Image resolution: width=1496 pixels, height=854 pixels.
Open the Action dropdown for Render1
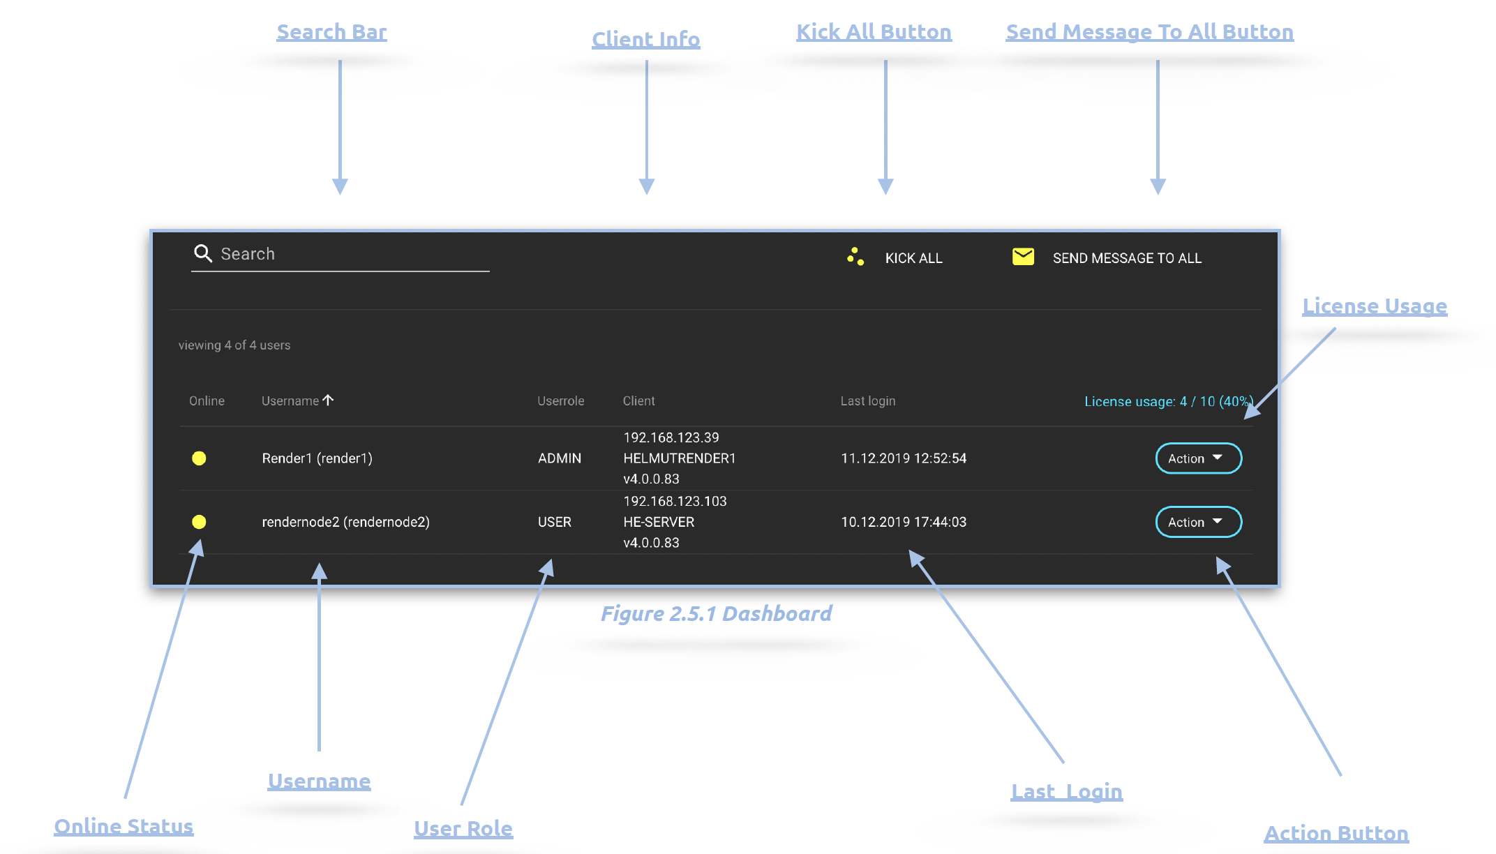click(1198, 458)
